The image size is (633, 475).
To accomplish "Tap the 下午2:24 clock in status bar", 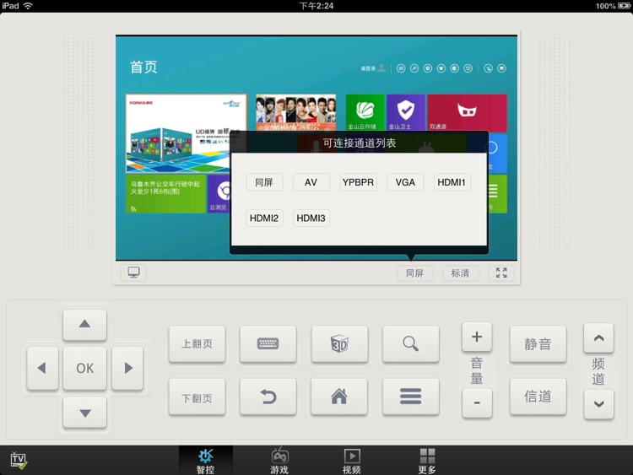I will (316, 6).
